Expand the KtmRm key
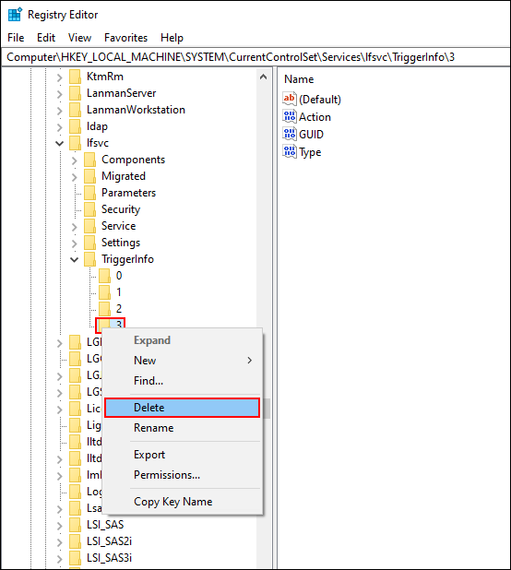This screenshot has width=511, height=570. coord(60,77)
